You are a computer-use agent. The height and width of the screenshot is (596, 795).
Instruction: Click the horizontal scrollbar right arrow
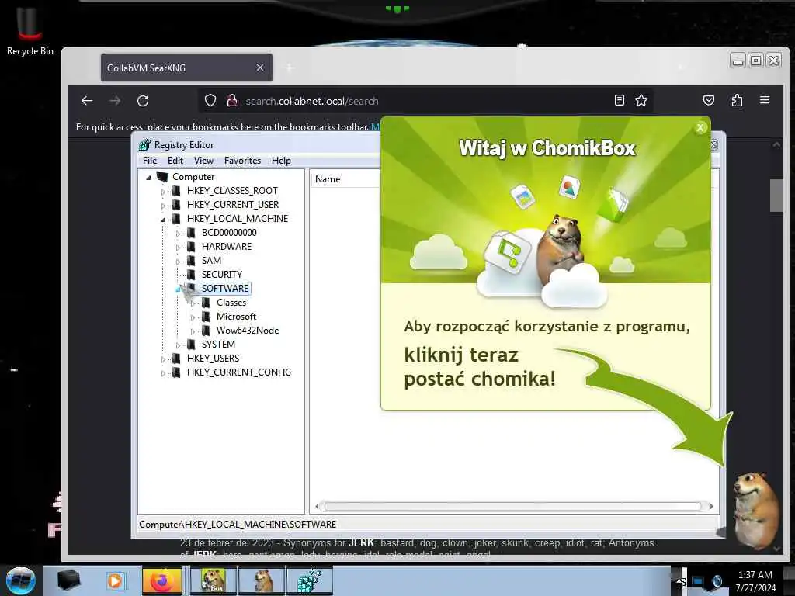[711, 506]
